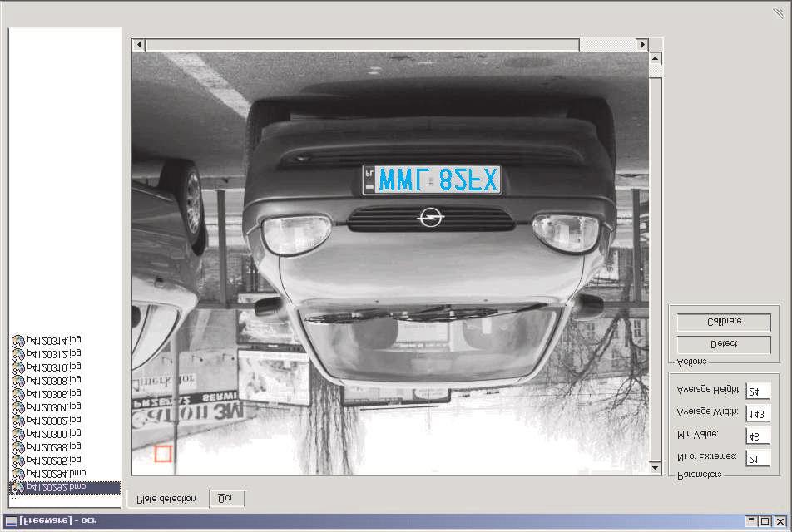Click the icon of selected p4120292.bmp
The image size is (792, 532).
coord(18,488)
